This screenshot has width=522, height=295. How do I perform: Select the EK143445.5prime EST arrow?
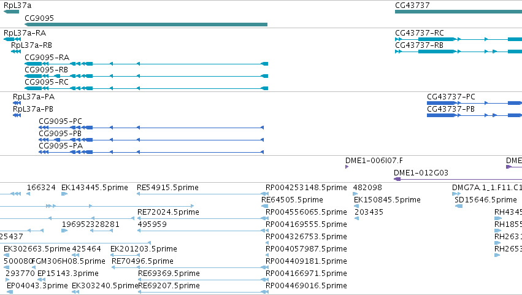coord(64,194)
